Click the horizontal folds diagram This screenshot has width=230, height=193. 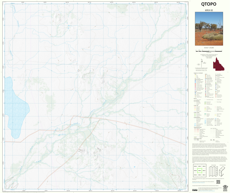pyautogui.click(x=223, y=171)
